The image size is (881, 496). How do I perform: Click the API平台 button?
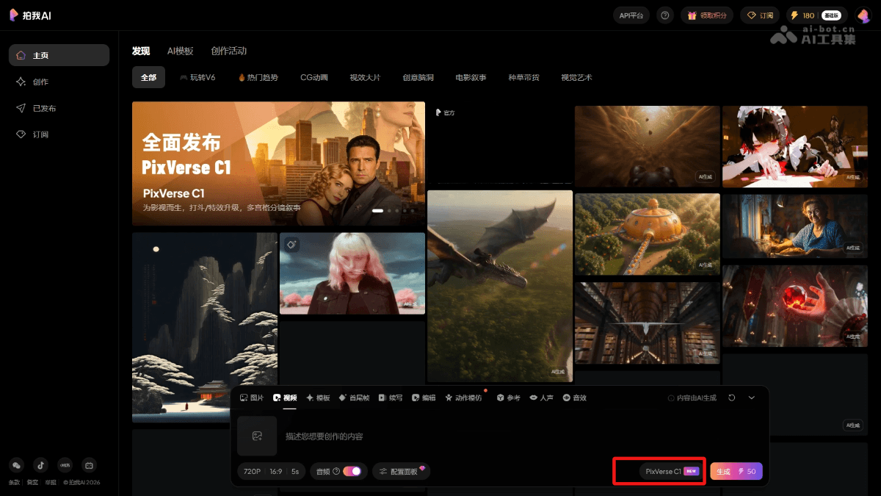[631, 15]
